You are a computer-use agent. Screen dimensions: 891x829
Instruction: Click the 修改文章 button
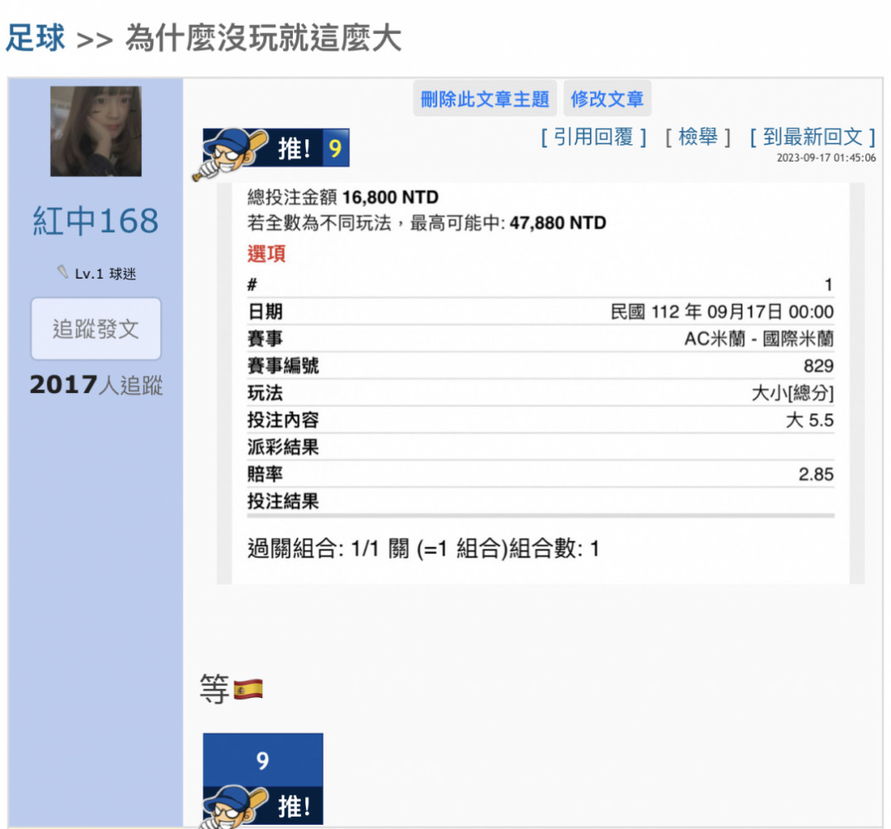point(607,99)
